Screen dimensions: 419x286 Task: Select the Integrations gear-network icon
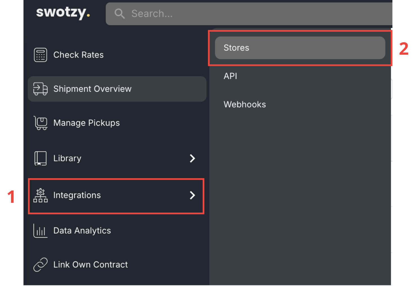[40, 195]
